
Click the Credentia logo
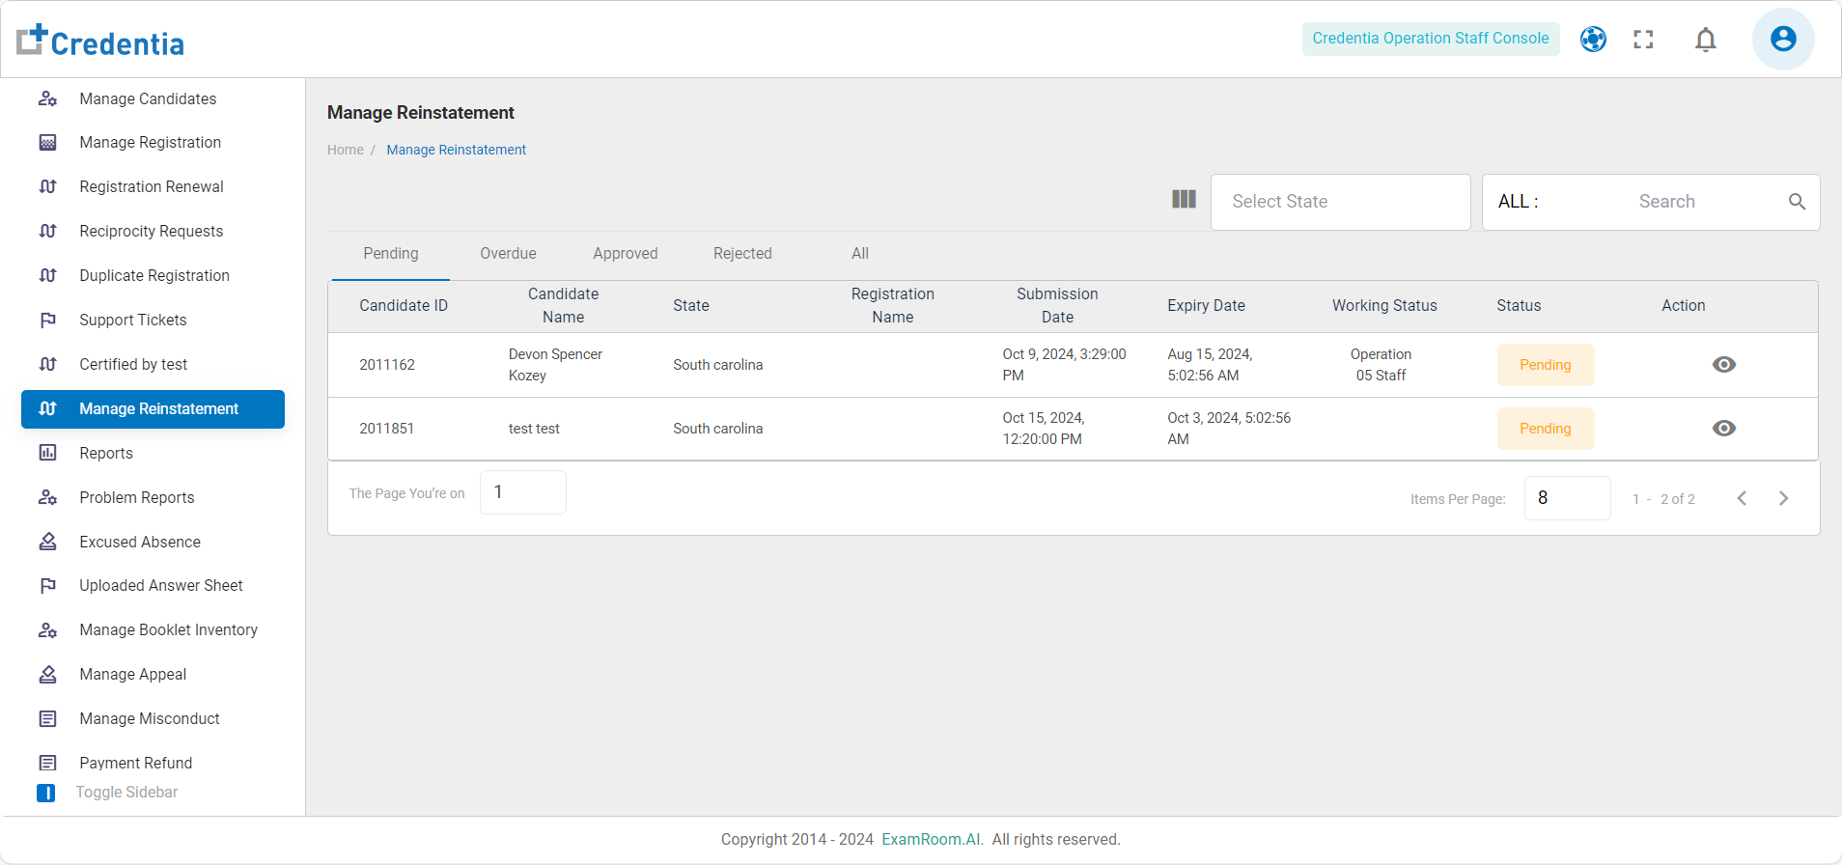(100, 41)
